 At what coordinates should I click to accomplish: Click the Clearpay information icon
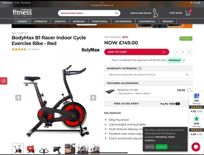(x=184, y=60)
